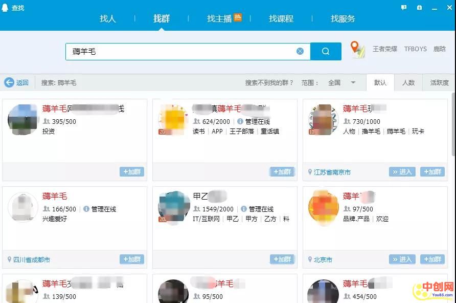This screenshot has height=303, width=456.
Task: Click the QQ penguin logo icon
Action: [6, 8]
